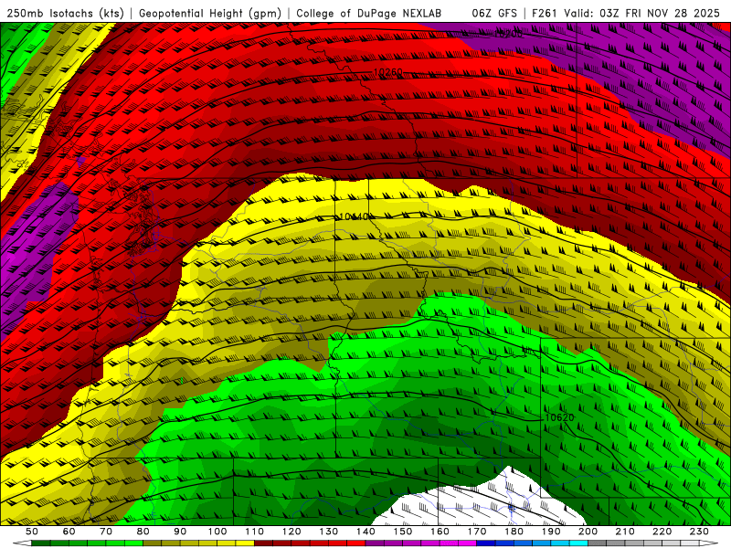The height and width of the screenshot is (548, 731).
Task: Click the 100 label on the color scale
Action: click(x=217, y=532)
